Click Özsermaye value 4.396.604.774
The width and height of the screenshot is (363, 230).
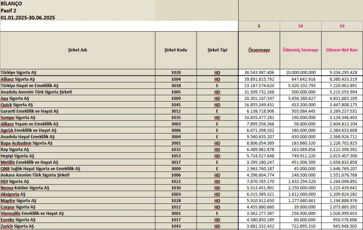259,175
